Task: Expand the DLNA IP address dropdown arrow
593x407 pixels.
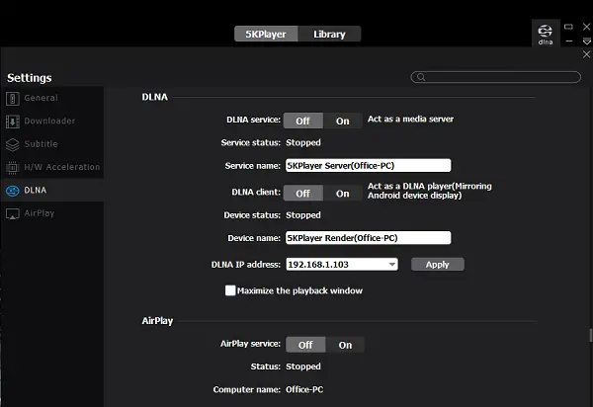Action: [x=392, y=264]
